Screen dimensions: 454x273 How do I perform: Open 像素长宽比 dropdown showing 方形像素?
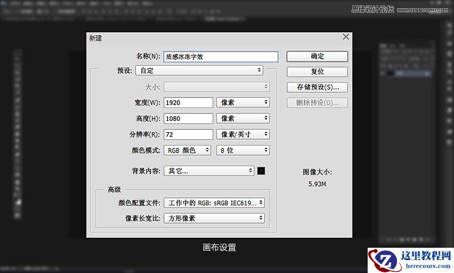click(214, 218)
